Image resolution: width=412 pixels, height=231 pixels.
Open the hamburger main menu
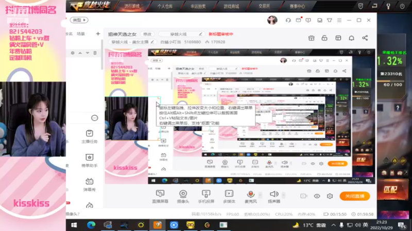(x=339, y=20)
